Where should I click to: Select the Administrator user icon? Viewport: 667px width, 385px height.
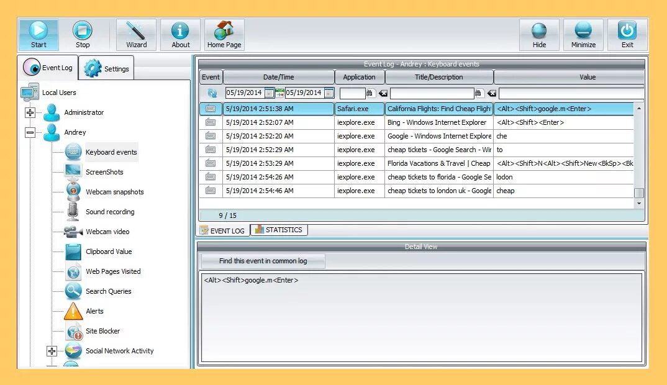pos(52,113)
